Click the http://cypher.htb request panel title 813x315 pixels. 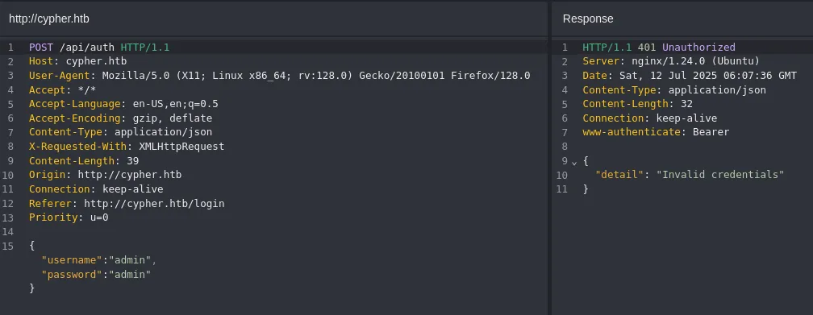pos(49,19)
